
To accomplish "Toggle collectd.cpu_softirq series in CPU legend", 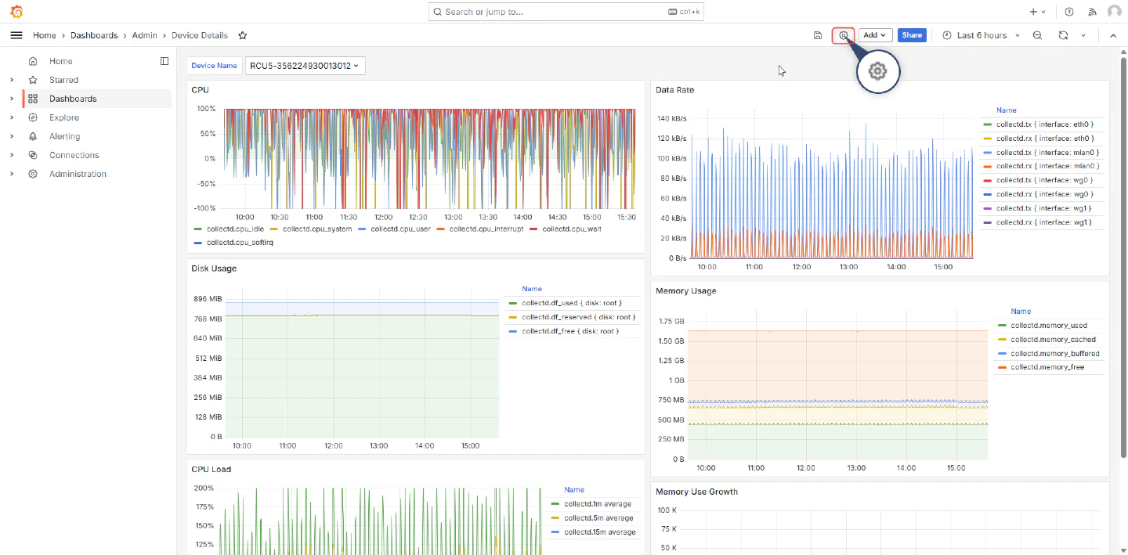I will (x=240, y=243).
